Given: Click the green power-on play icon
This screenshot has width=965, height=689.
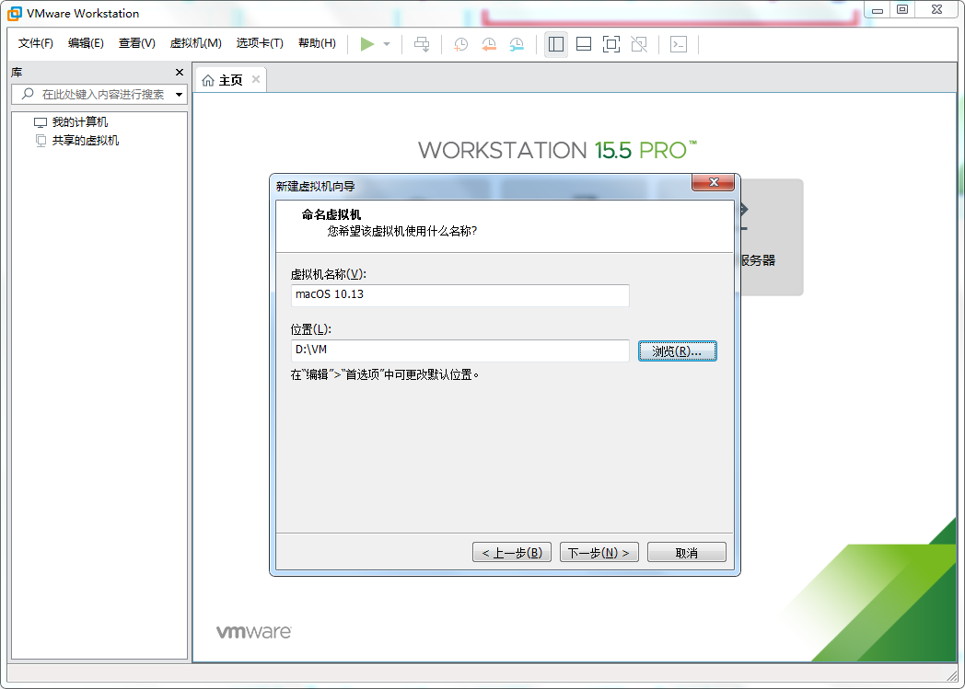Looking at the screenshot, I should click(x=366, y=44).
